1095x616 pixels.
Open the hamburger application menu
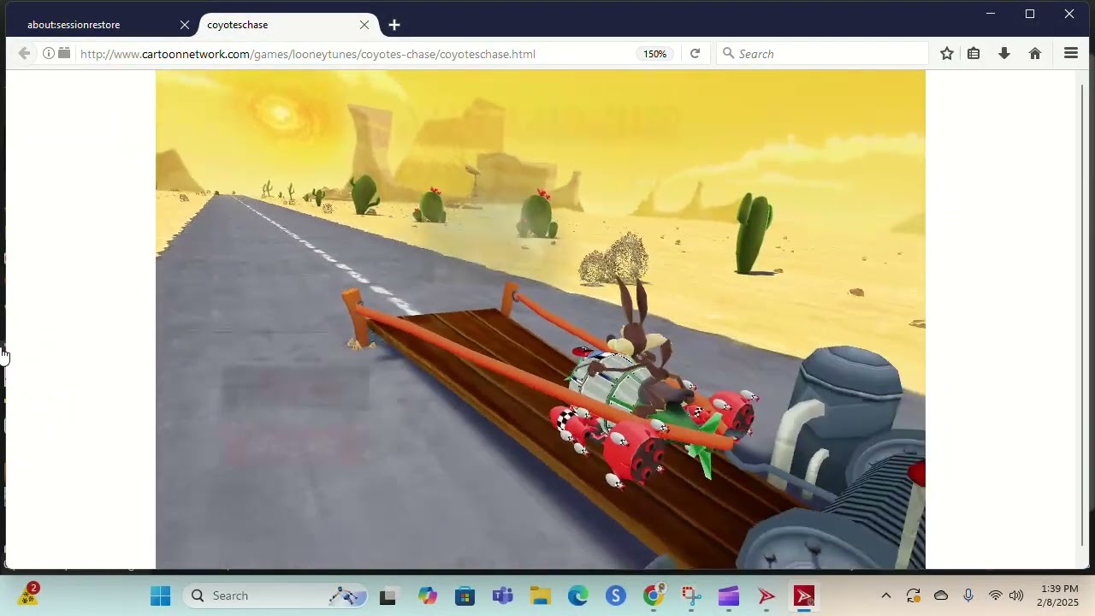pyautogui.click(x=1071, y=54)
